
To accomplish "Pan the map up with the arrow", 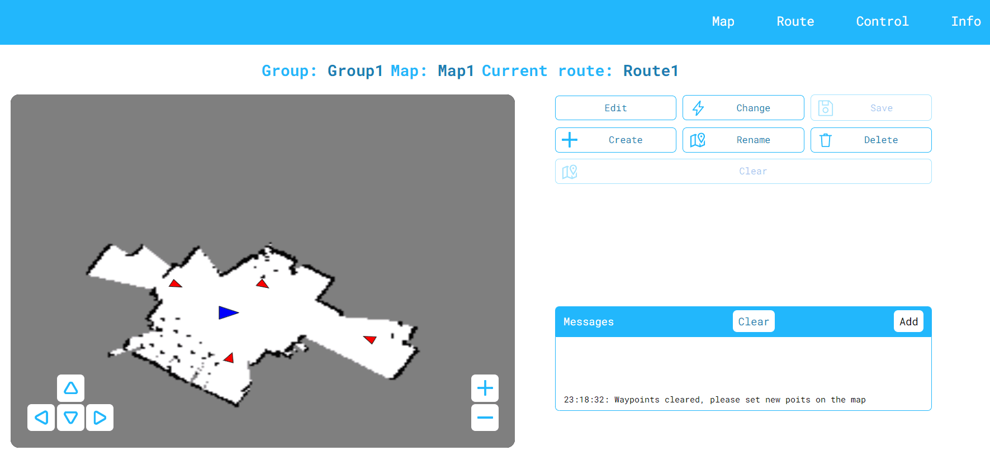I will tap(70, 388).
